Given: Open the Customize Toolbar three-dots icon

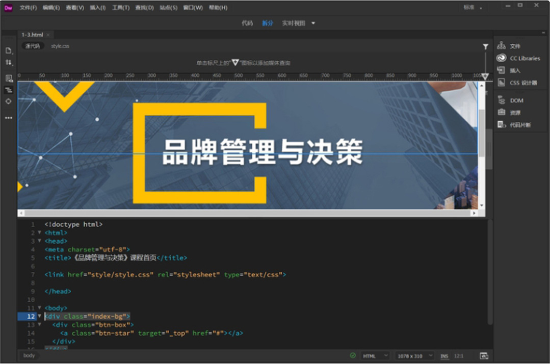Looking at the screenshot, I should (9, 118).
